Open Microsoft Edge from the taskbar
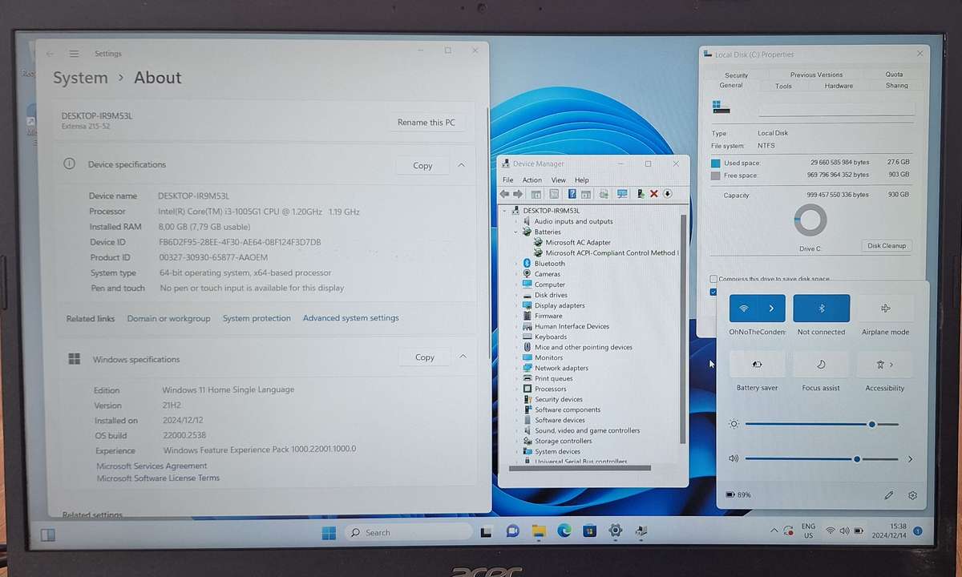962x577 pixels. [564, 531]
